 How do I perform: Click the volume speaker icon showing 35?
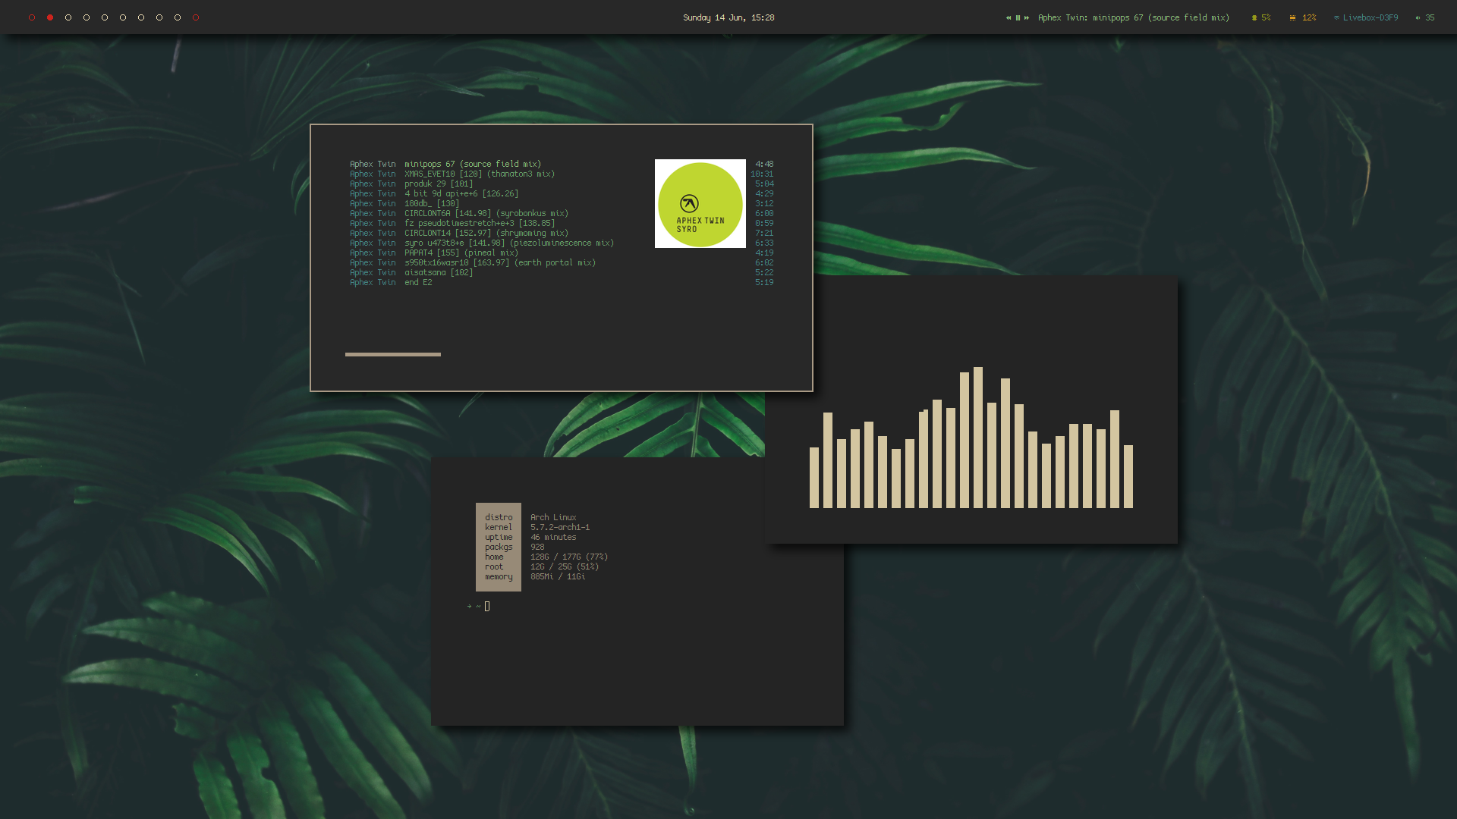pos(1418,17)
